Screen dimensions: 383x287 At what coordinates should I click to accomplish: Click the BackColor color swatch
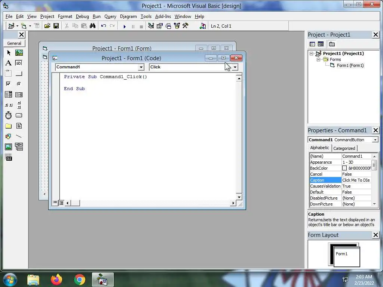pos(344,168)
